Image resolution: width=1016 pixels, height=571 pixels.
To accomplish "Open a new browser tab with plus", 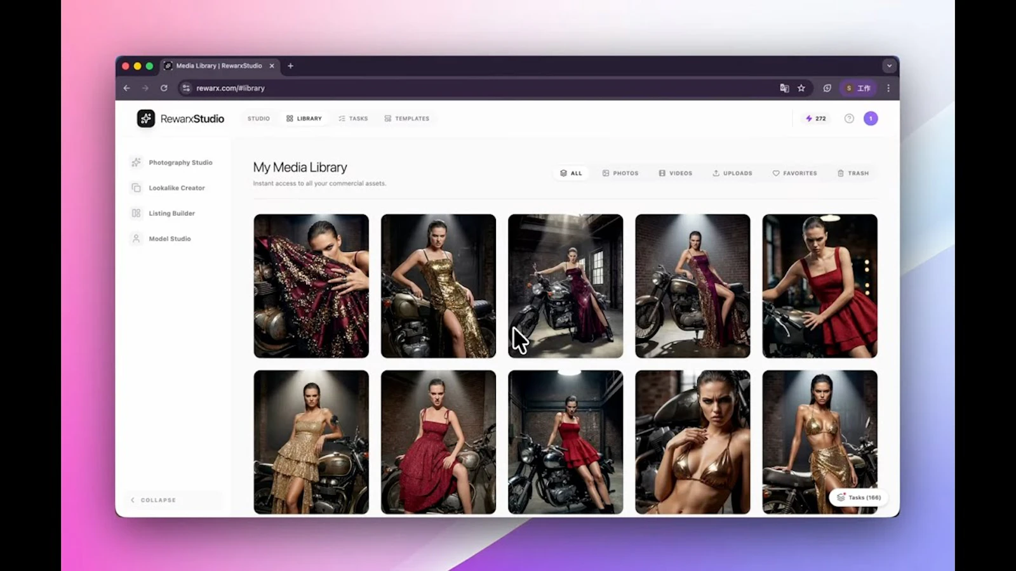I will 290,66.
